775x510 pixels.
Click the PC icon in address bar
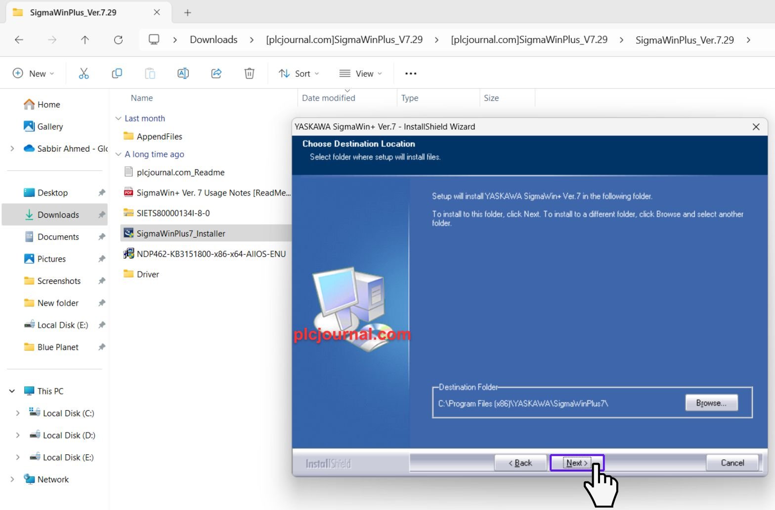pyautogui.click(x=154, y=39)
